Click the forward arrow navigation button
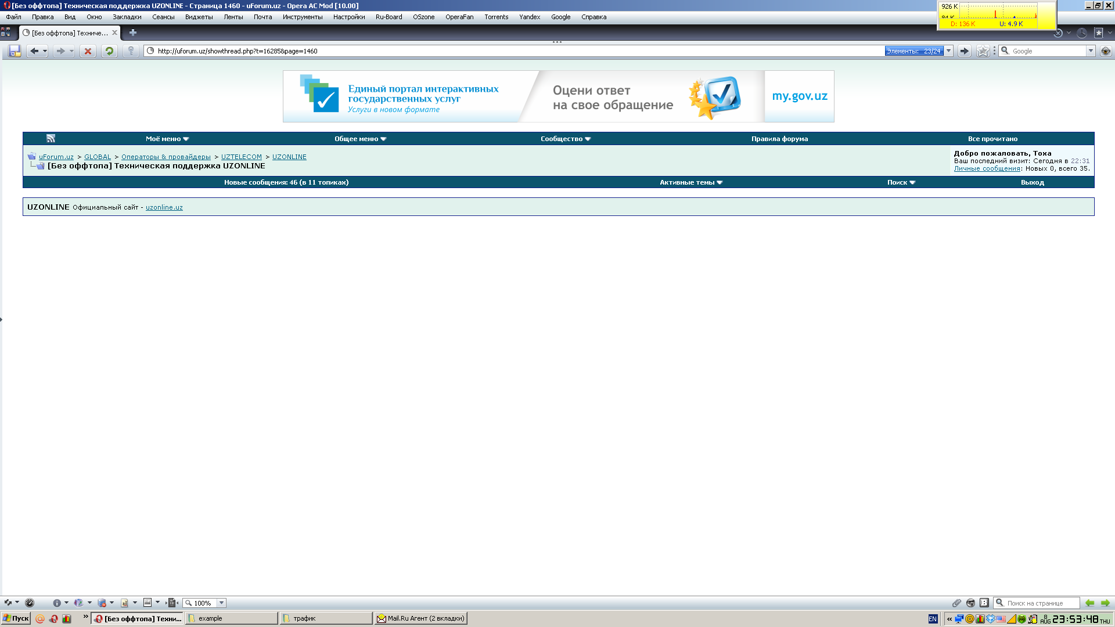The height and width of the screenshot is (627, 1115). tap(60, 51)
